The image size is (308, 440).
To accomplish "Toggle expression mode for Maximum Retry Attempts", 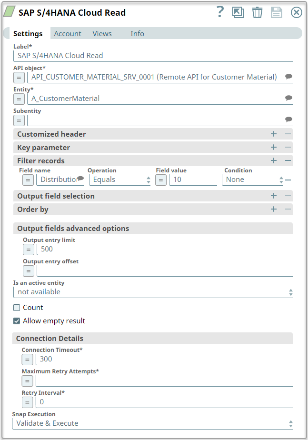I will click(x=27, y=381).
